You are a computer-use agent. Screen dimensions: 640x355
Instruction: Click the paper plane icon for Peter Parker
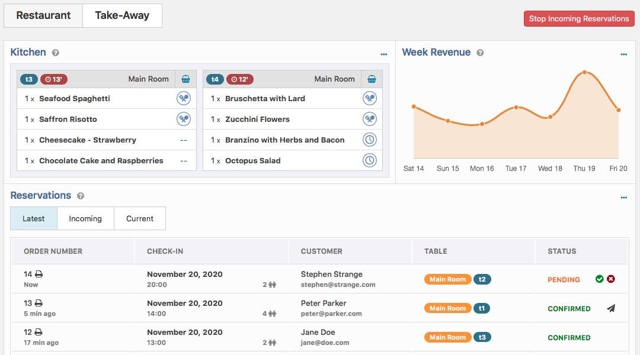pos(610,308)
